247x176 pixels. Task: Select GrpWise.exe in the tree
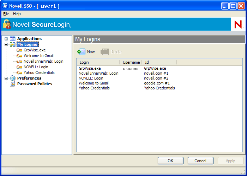click(x=35, y=50)
